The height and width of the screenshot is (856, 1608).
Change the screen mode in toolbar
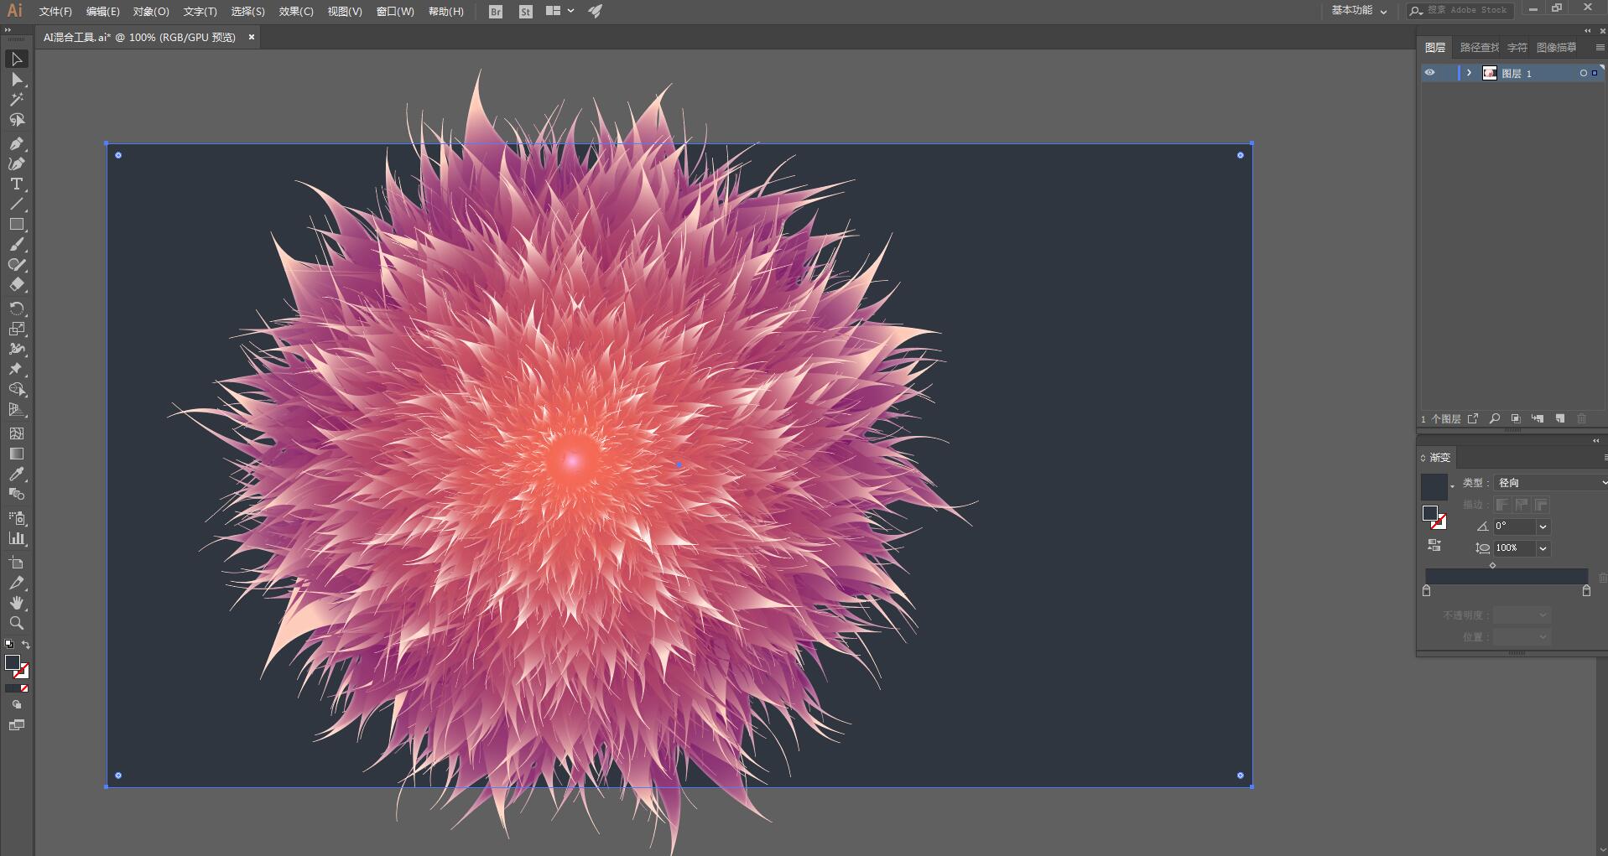(x=17, y=725)
